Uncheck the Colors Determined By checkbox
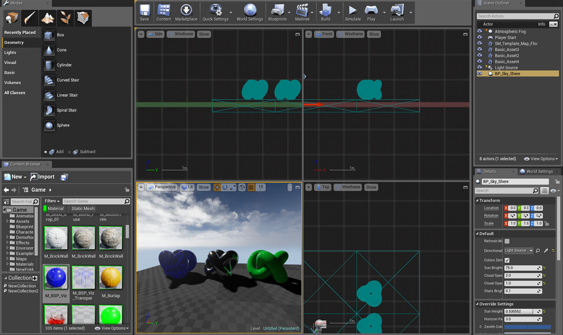Image resolution: width=563 pixels, height=335 pixels. coord(507,260)
